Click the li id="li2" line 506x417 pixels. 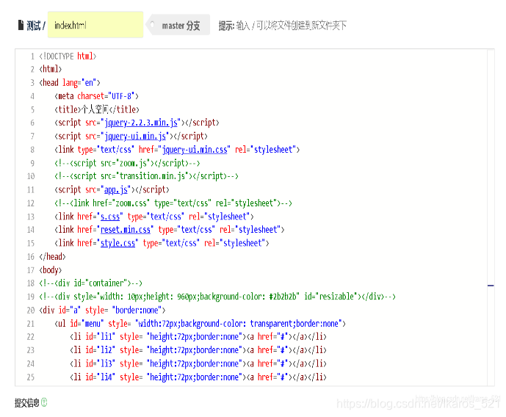pyautogui.click(x=198, y=350)
